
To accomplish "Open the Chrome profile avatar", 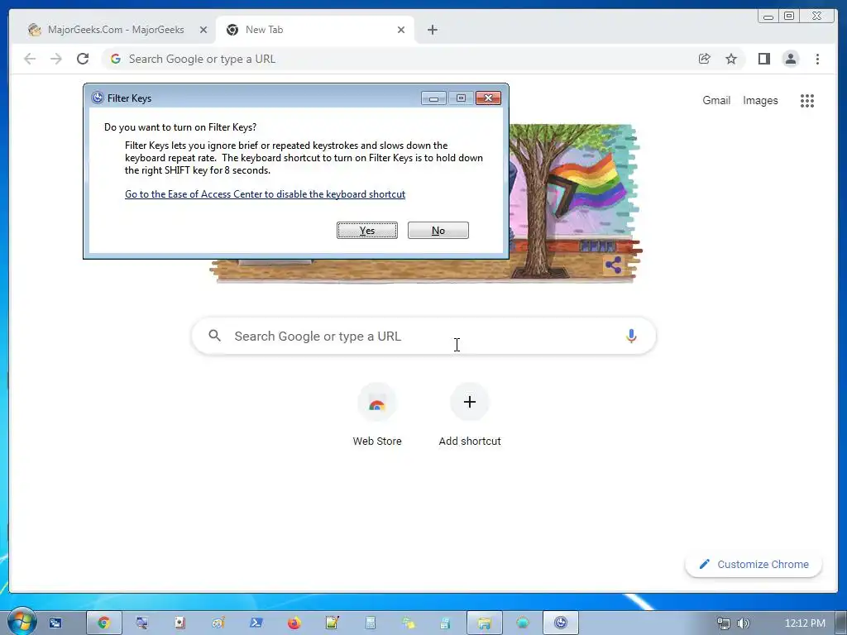I will click(790, 59).
